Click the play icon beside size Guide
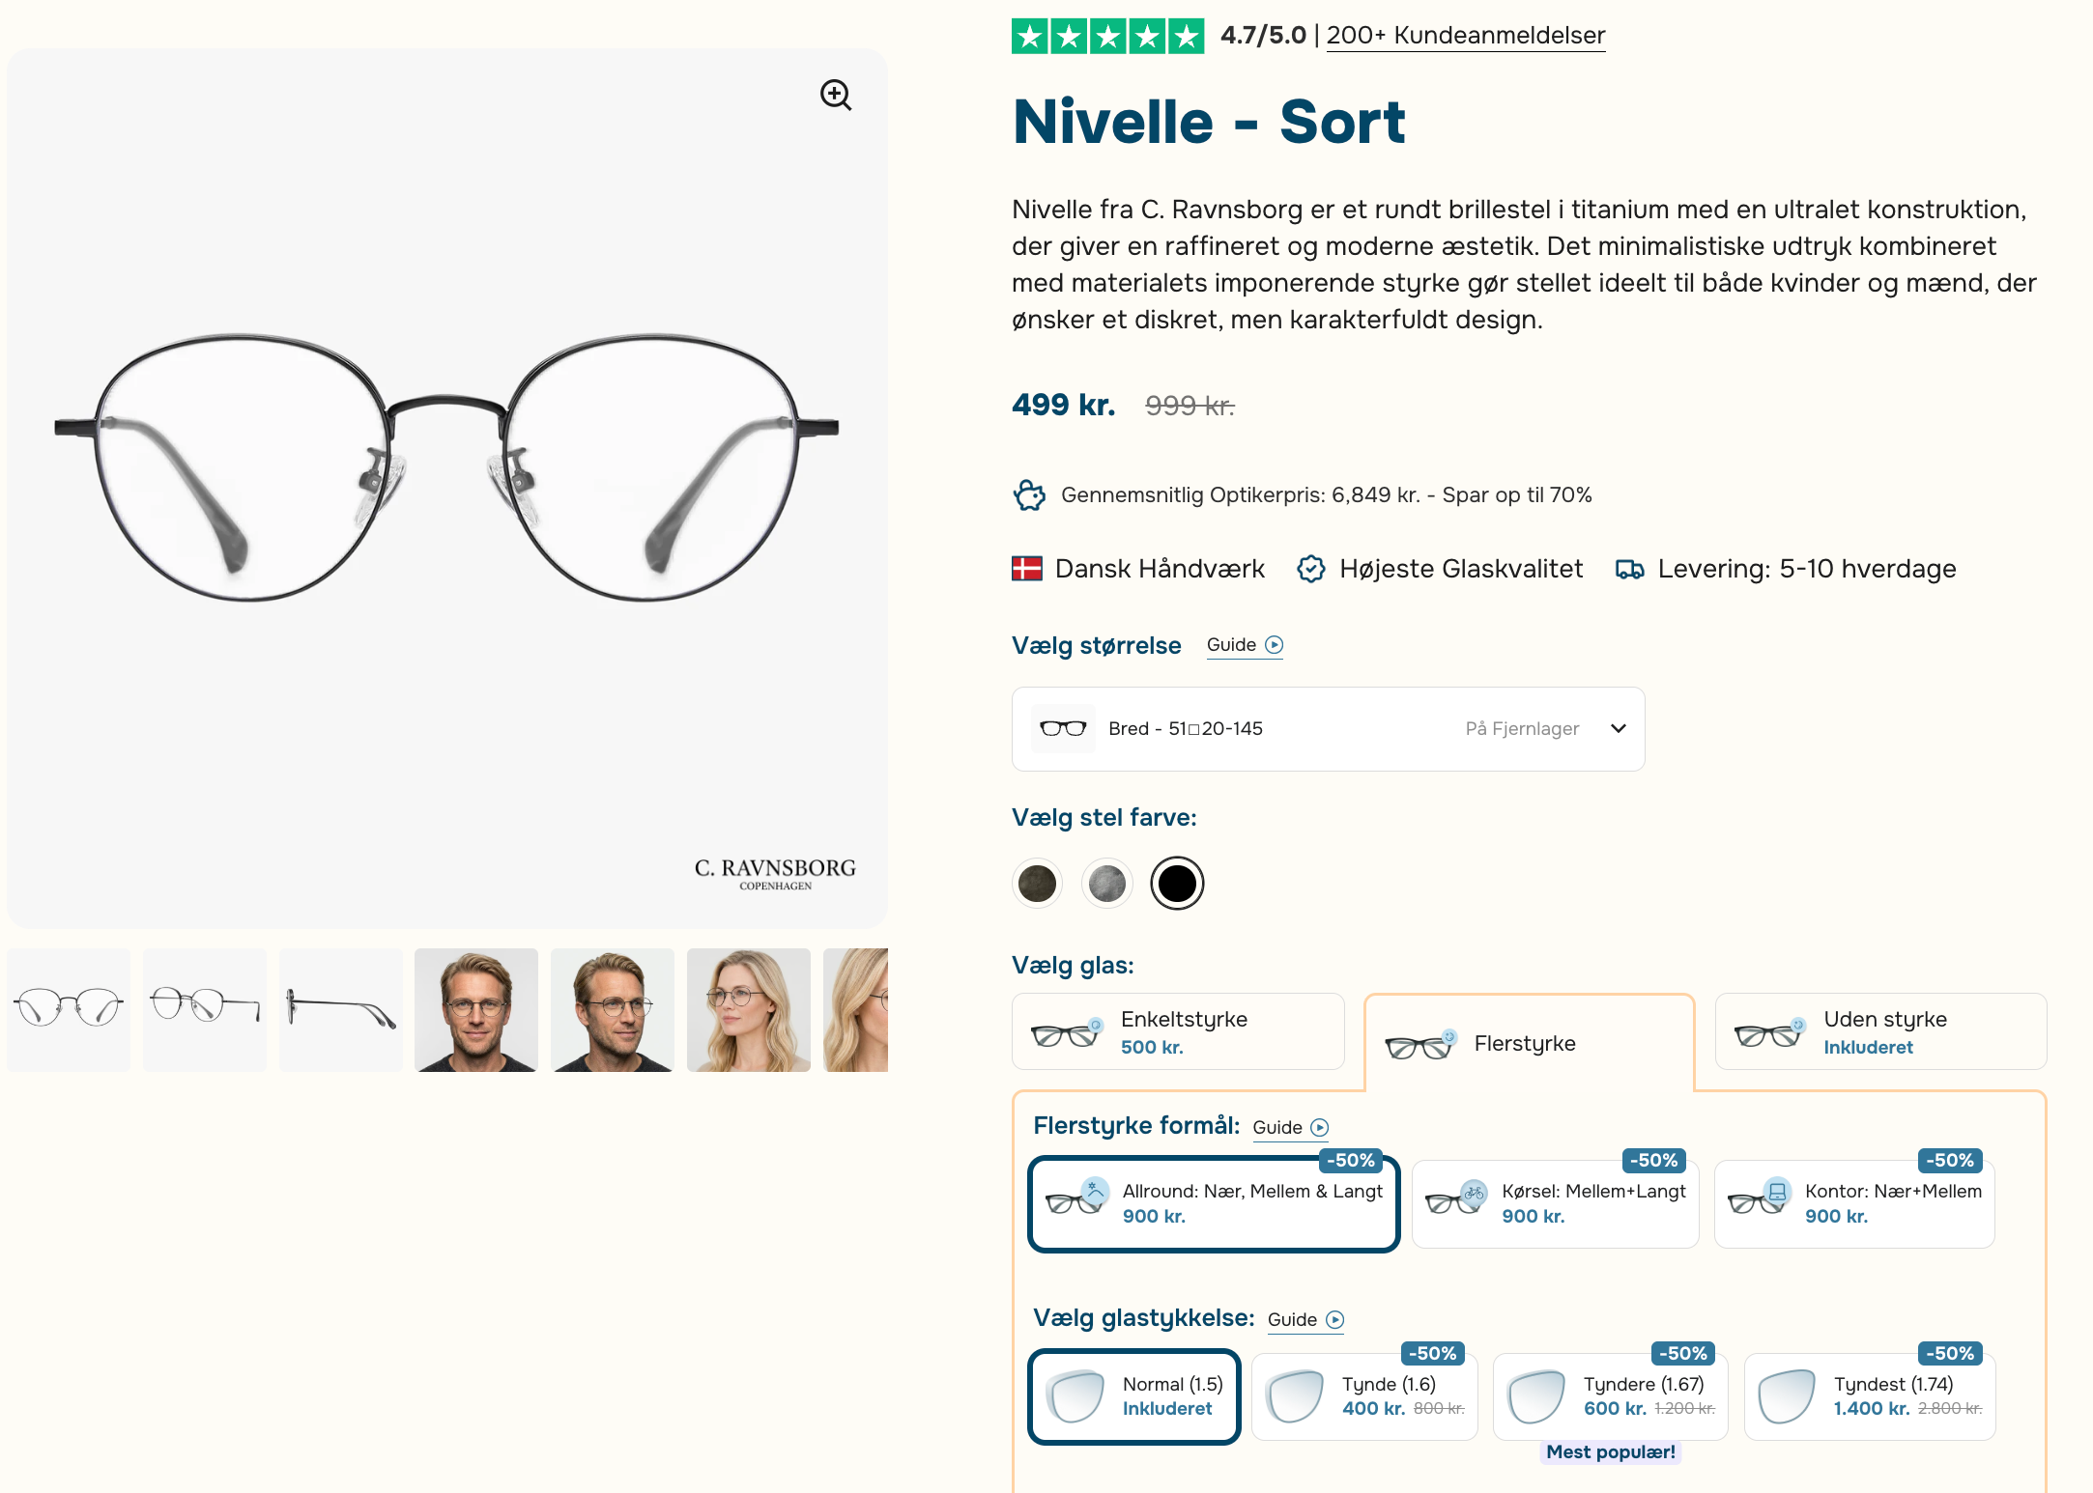 coord(1275,645)
